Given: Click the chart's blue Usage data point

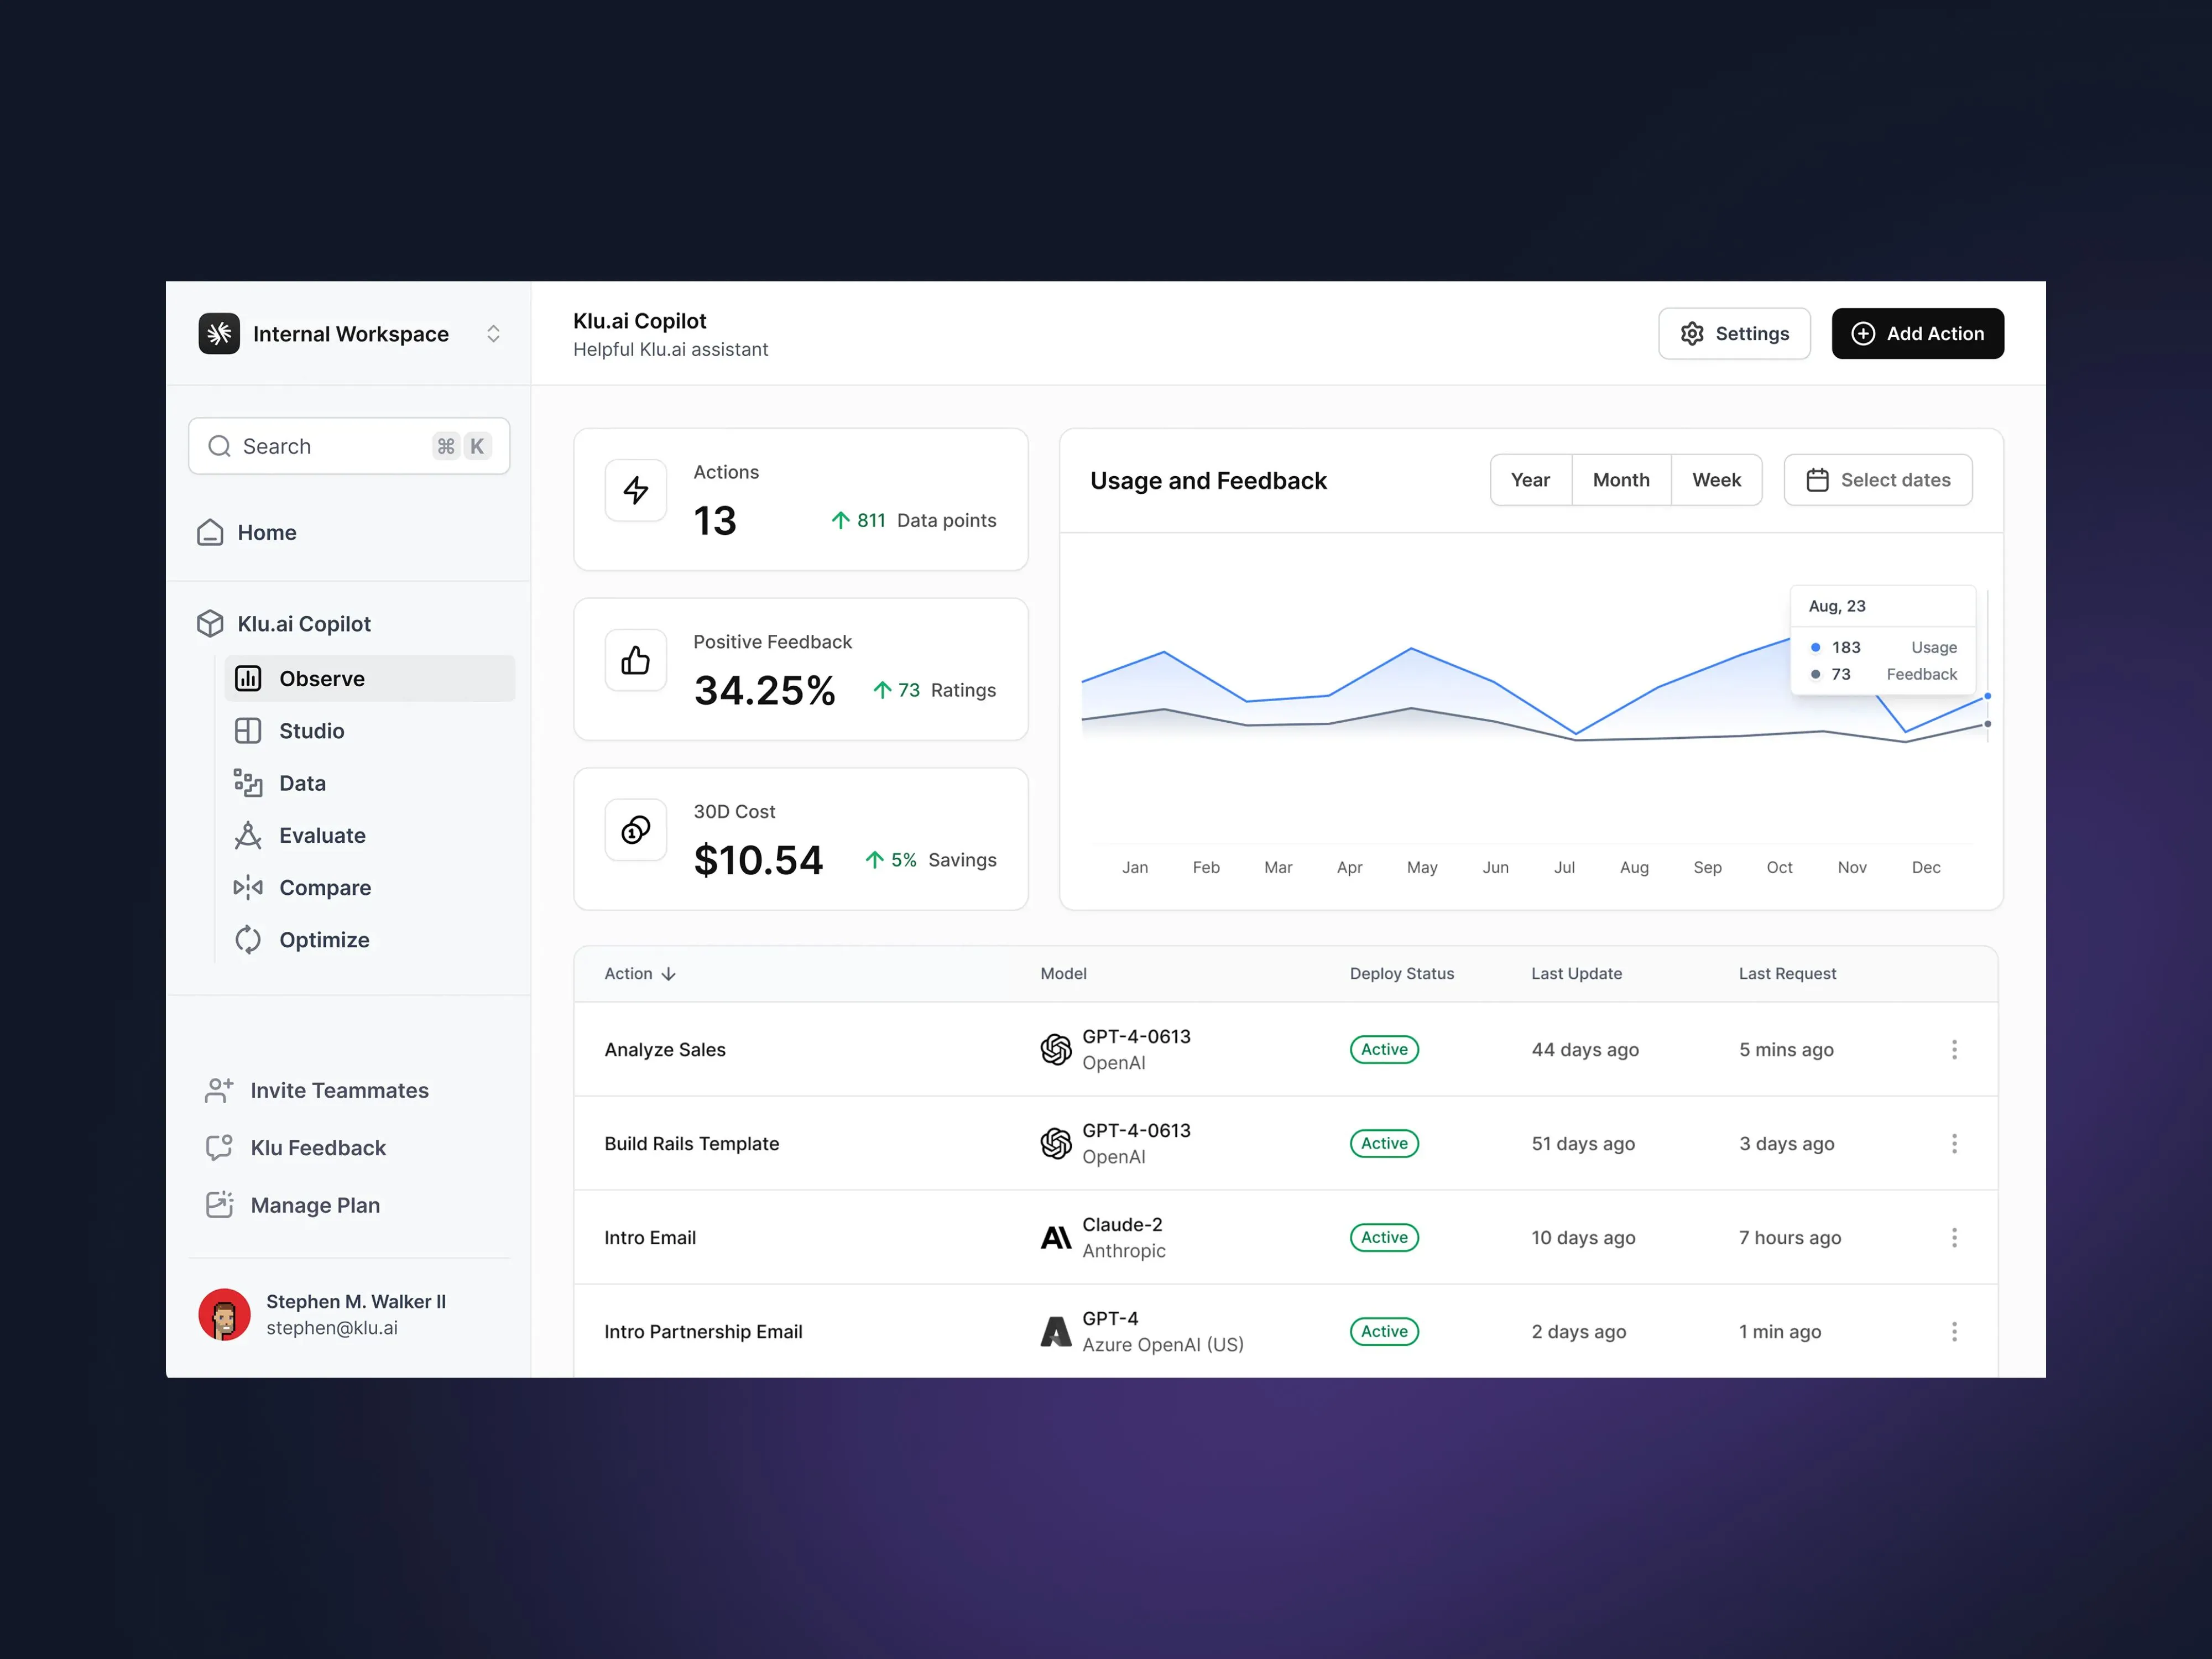Looking at the screenshot, I should coord(1988,696).
